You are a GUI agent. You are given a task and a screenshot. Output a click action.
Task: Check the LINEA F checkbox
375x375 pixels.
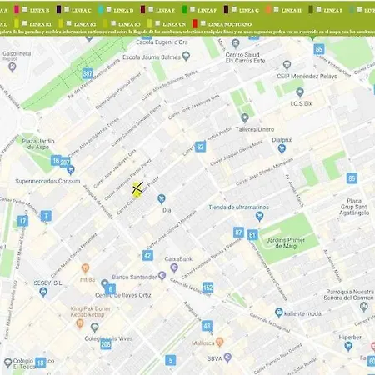[x=192, y=9]
